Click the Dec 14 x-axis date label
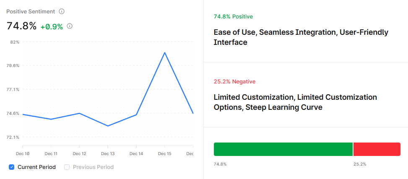Image resolution: width=408 pixels, height=179 pixels. tap(136, 154)
